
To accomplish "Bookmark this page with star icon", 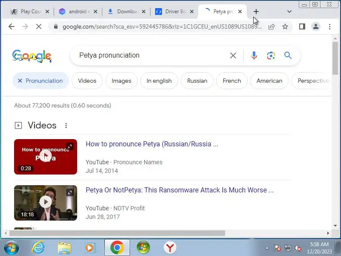I will pos(285,26).
